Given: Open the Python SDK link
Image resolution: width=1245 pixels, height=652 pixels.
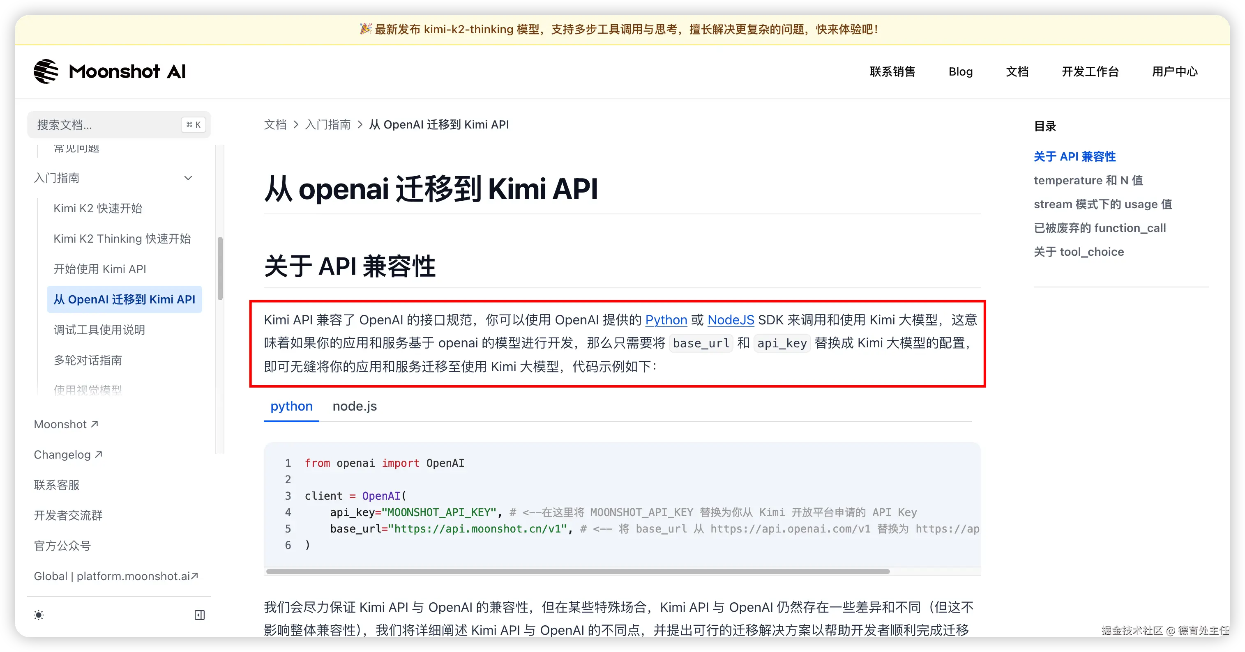Looking at the screenshot, I should coord(666,320).
